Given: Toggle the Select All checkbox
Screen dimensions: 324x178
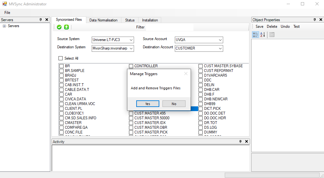Looking at the screenshot, I should (61, 58).
